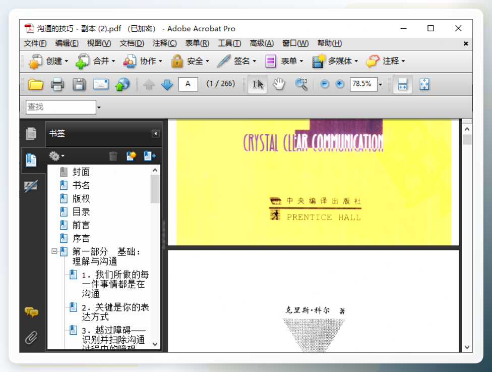
Task: Click the delete bookmark trash icon
Action: pos(113,156)
